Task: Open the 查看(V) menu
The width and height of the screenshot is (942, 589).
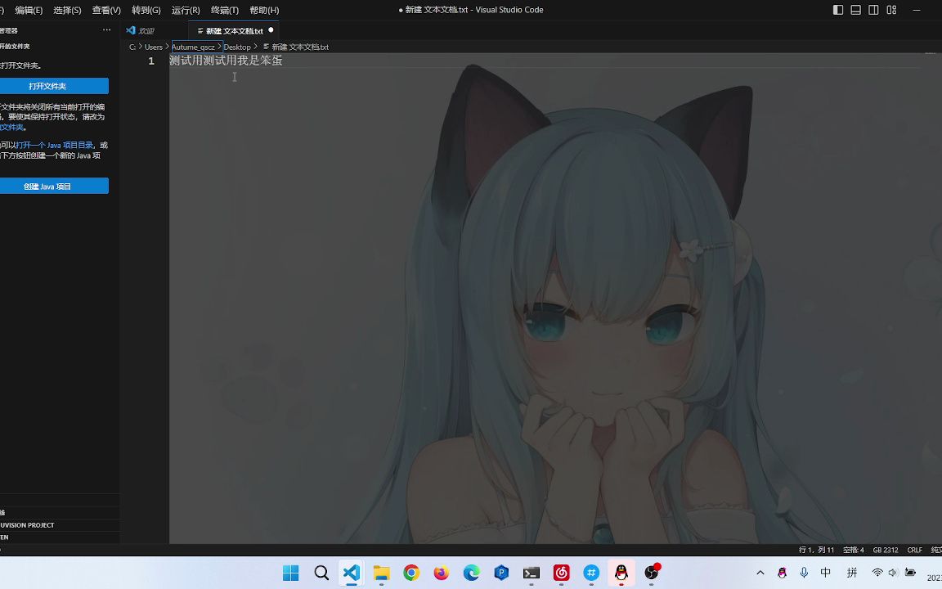Action: coord(106,10)
